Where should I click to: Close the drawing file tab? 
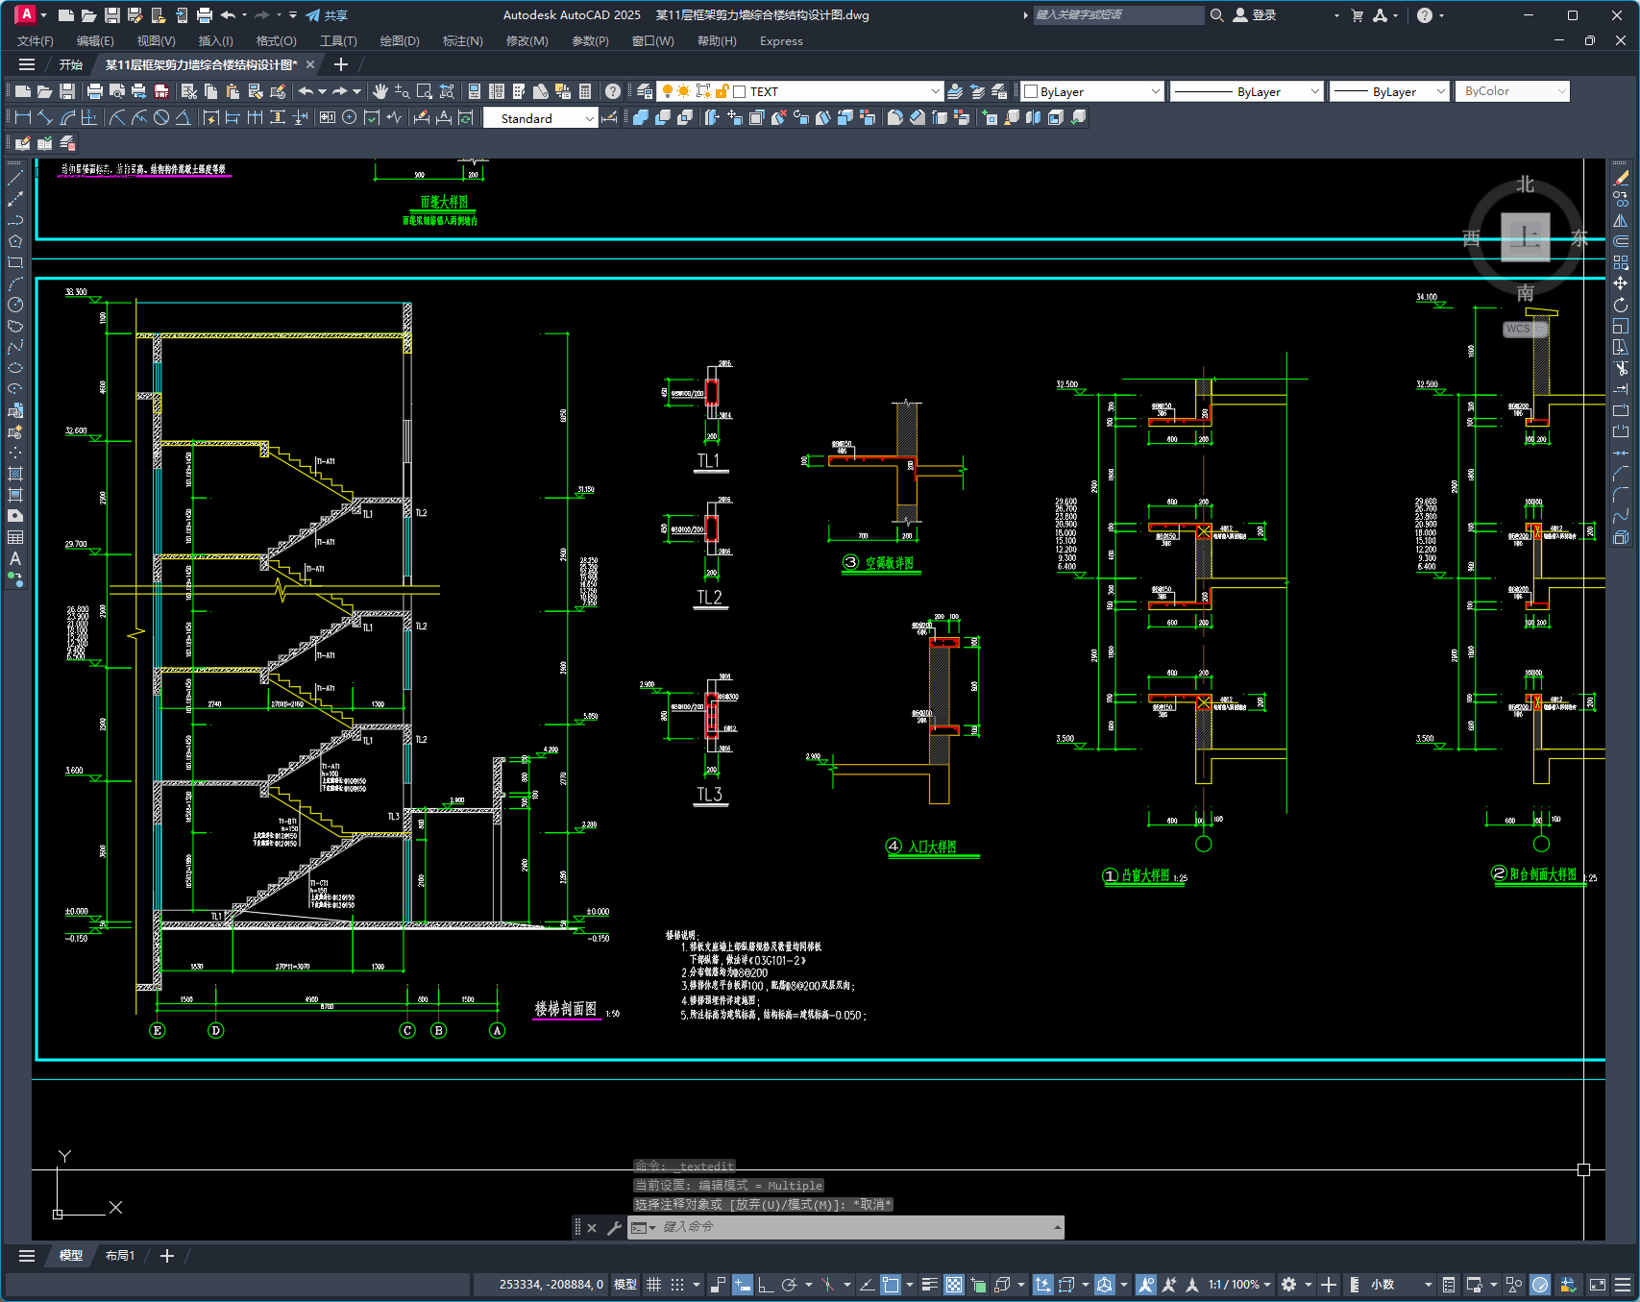(310, 64)
